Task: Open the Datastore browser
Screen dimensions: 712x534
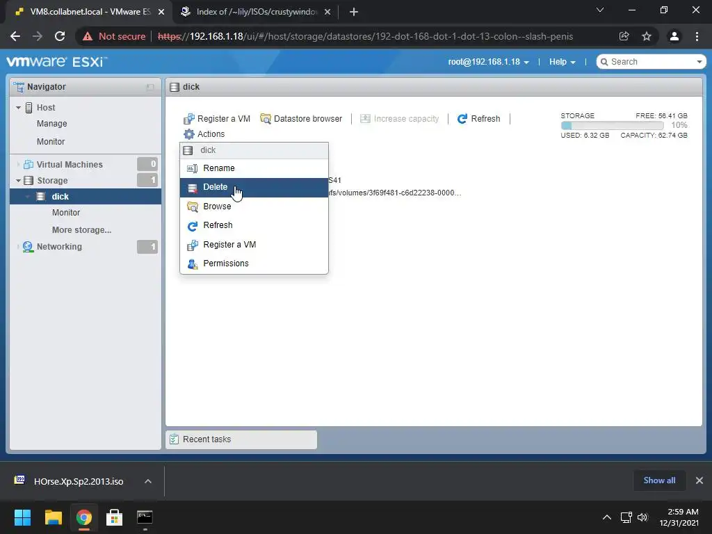Action: tap(301, 118)
